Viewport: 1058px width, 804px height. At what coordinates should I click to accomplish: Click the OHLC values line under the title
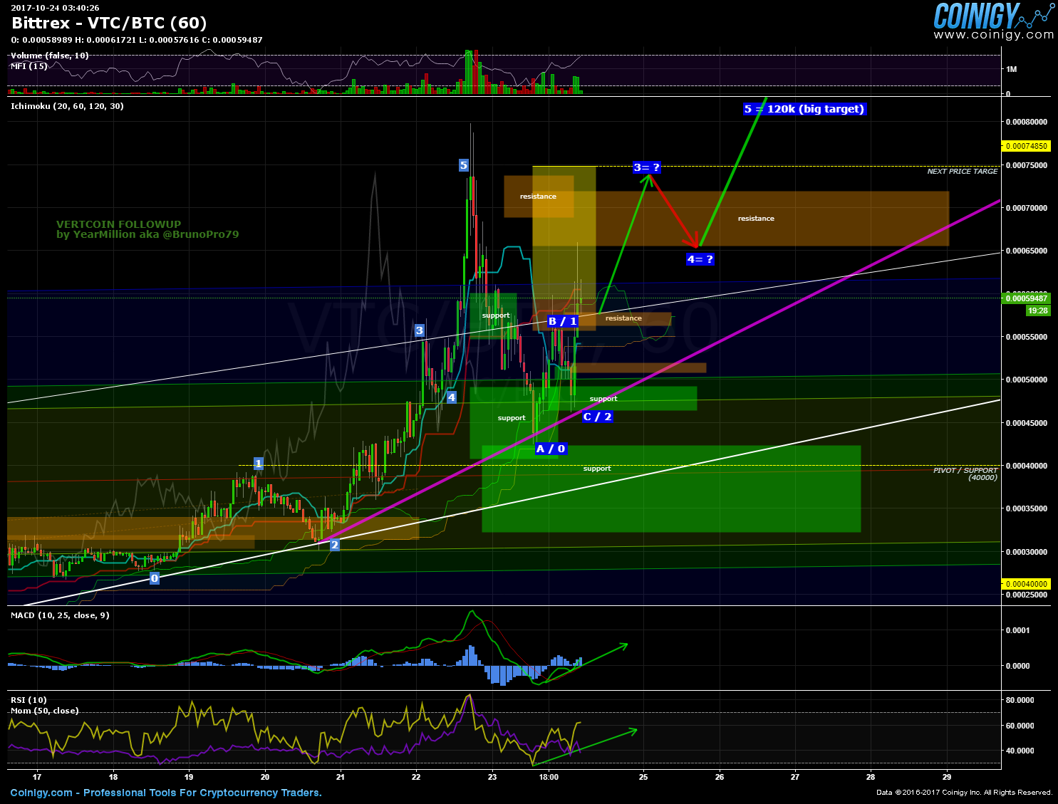click(137, 40)
